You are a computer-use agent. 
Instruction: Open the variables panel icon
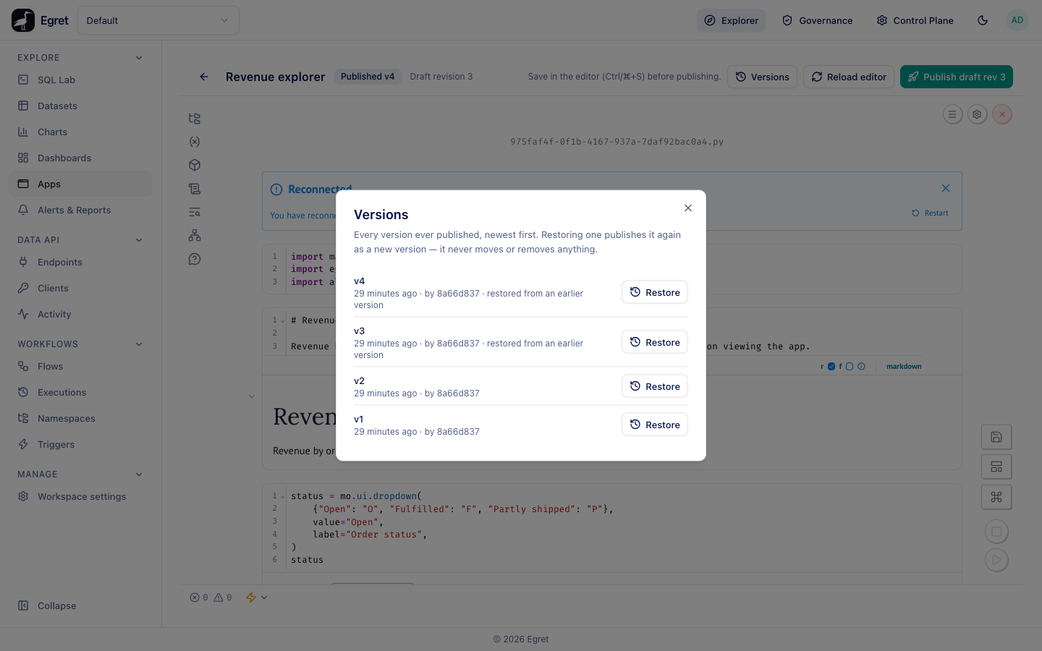195,142
